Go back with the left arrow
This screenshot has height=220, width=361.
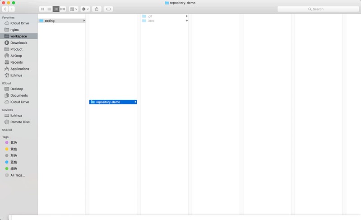(5, 9)
